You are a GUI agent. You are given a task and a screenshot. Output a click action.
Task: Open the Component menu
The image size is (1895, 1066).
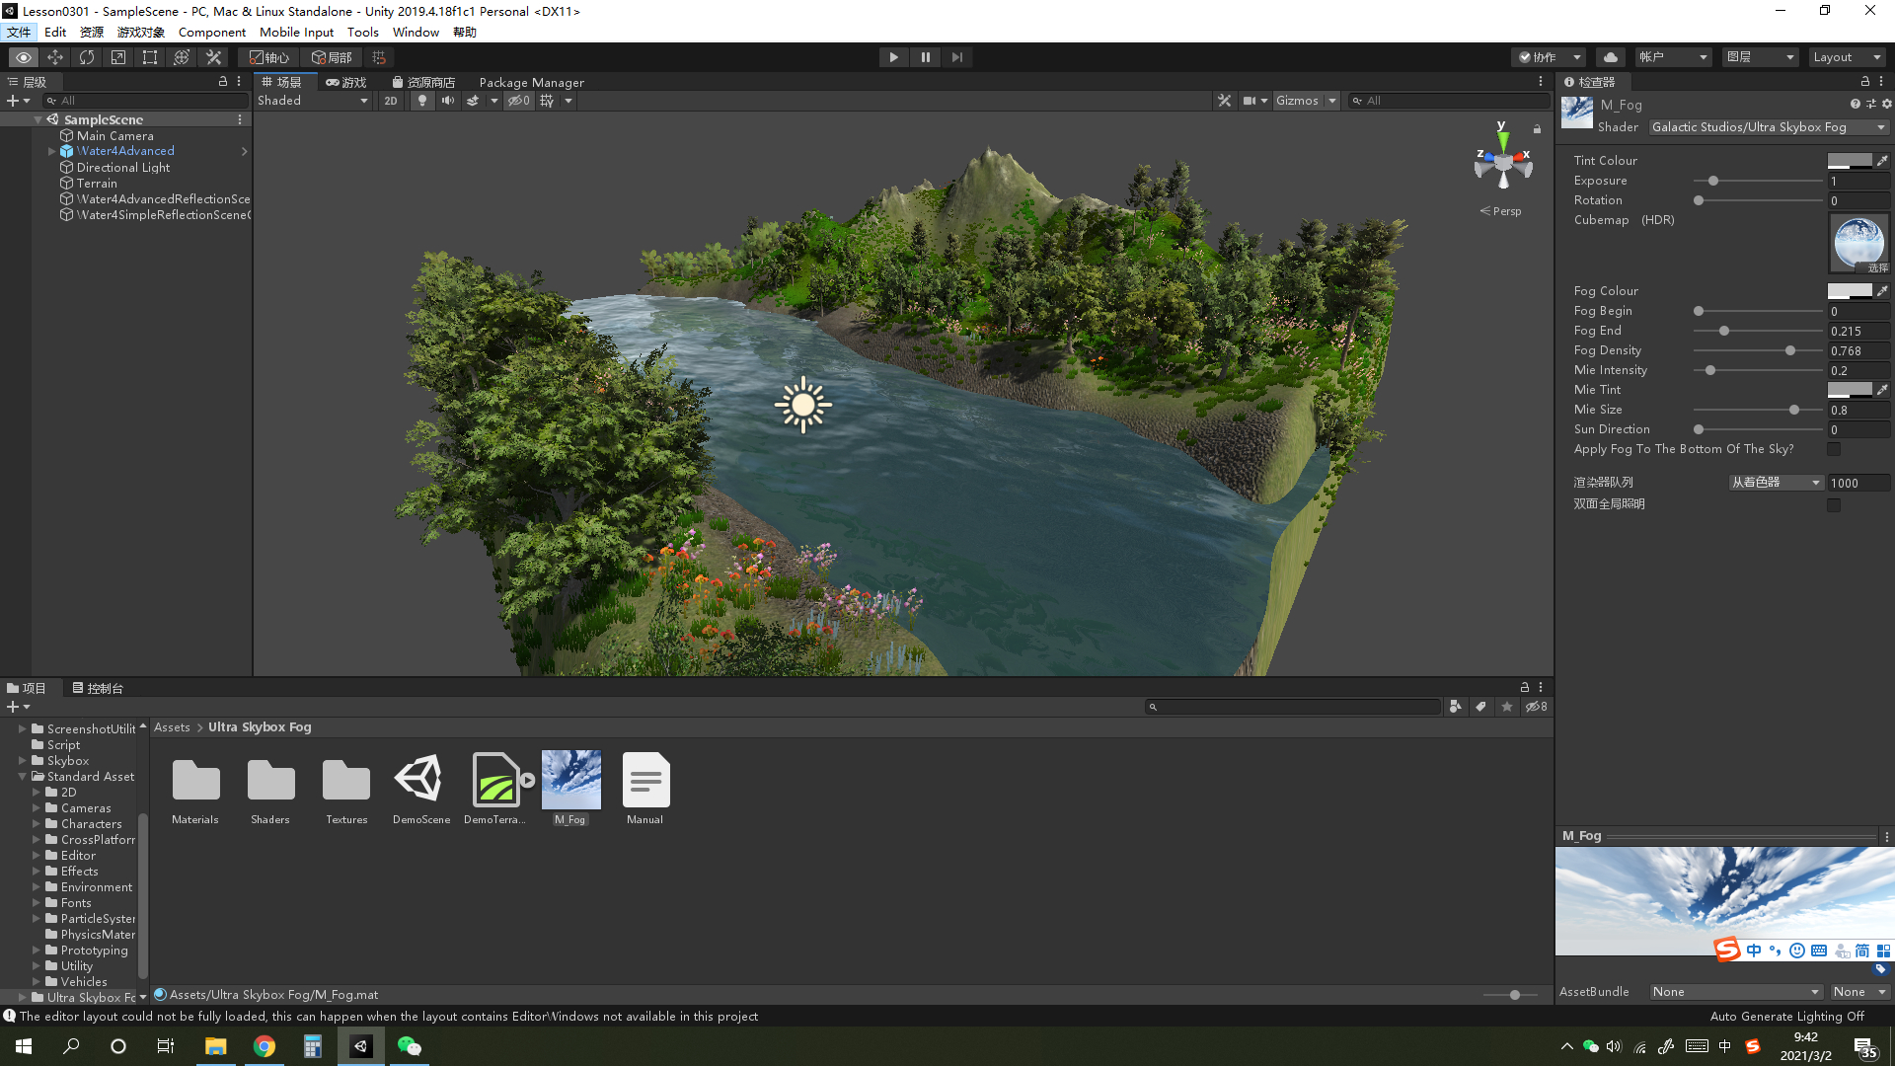pyautogui.click(x=211, y=32)
